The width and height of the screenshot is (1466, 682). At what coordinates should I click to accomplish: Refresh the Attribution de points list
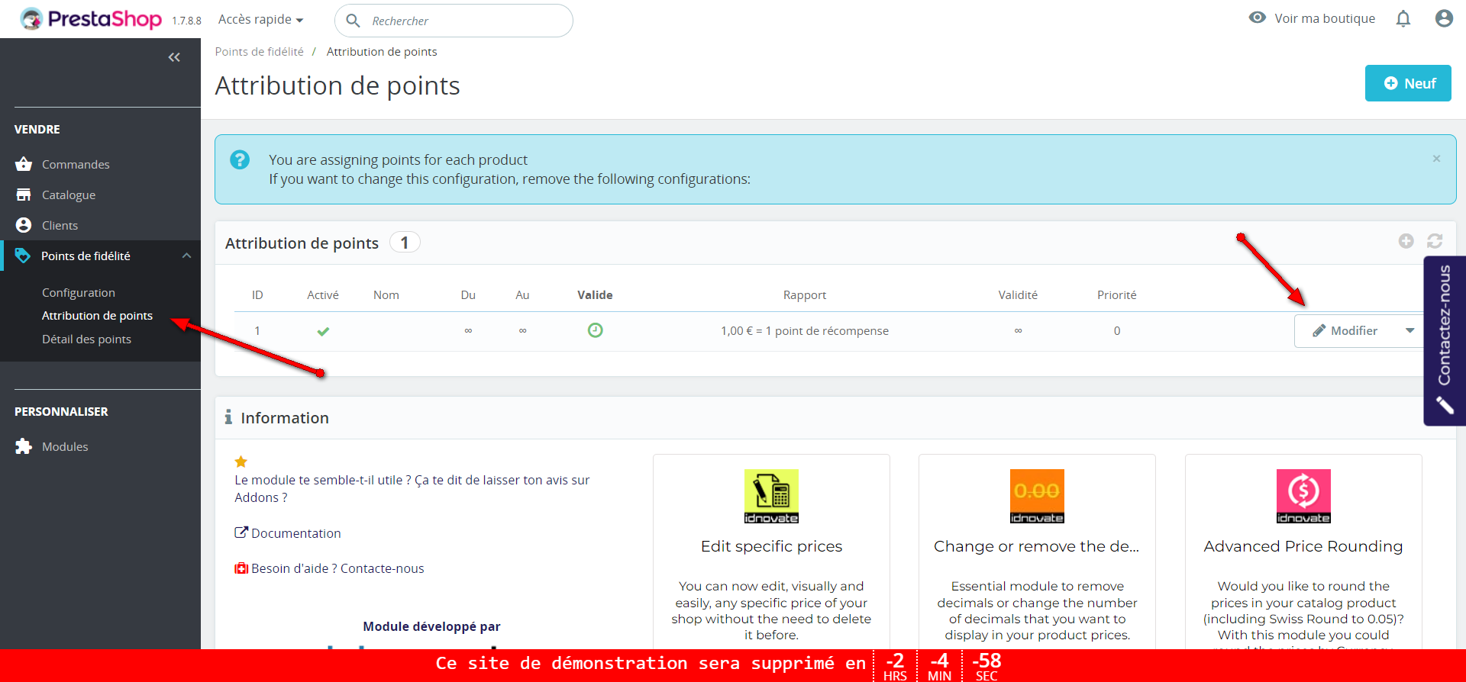point(1435,241)
